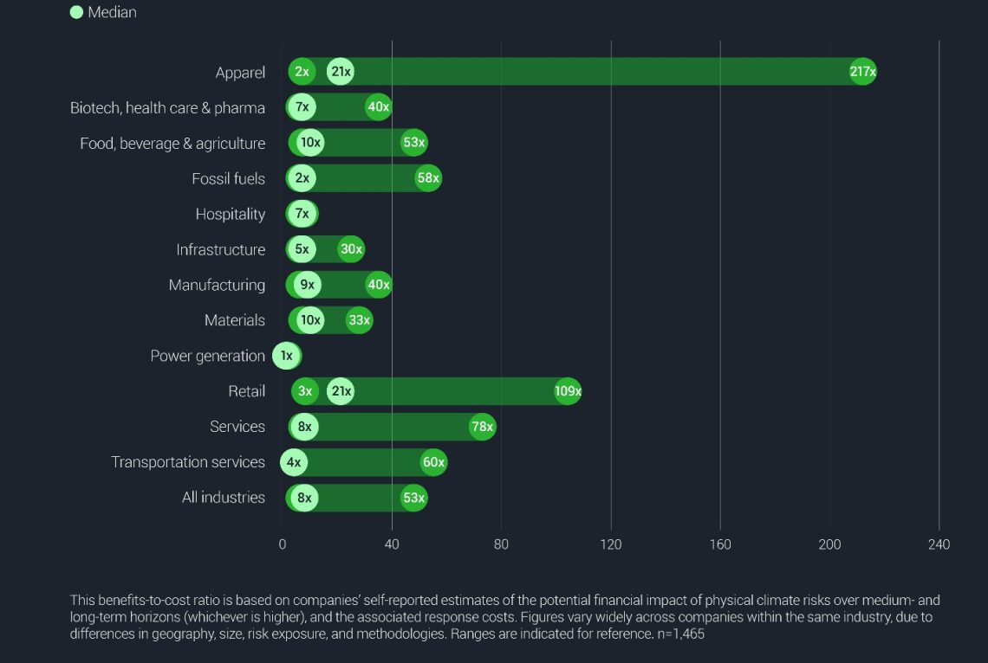988x663 pixels.
Task: Click the 60x bubble on Transportation services
Action: coord(433,462)
